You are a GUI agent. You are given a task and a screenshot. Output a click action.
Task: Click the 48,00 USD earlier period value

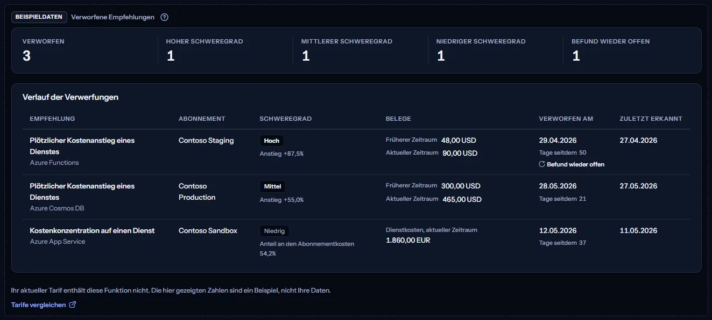point(459,141)
